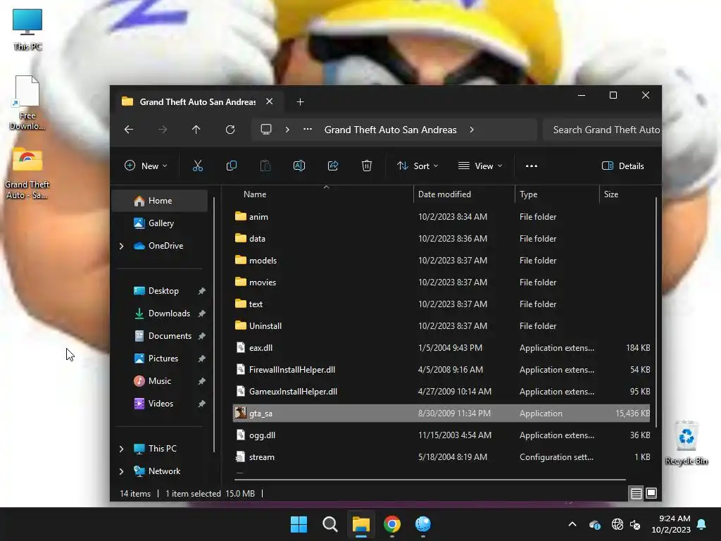Viewport: 721px width, 541px height.
Task: Click the PC monitor icon in address bar
Action: (x=266, y=130)
